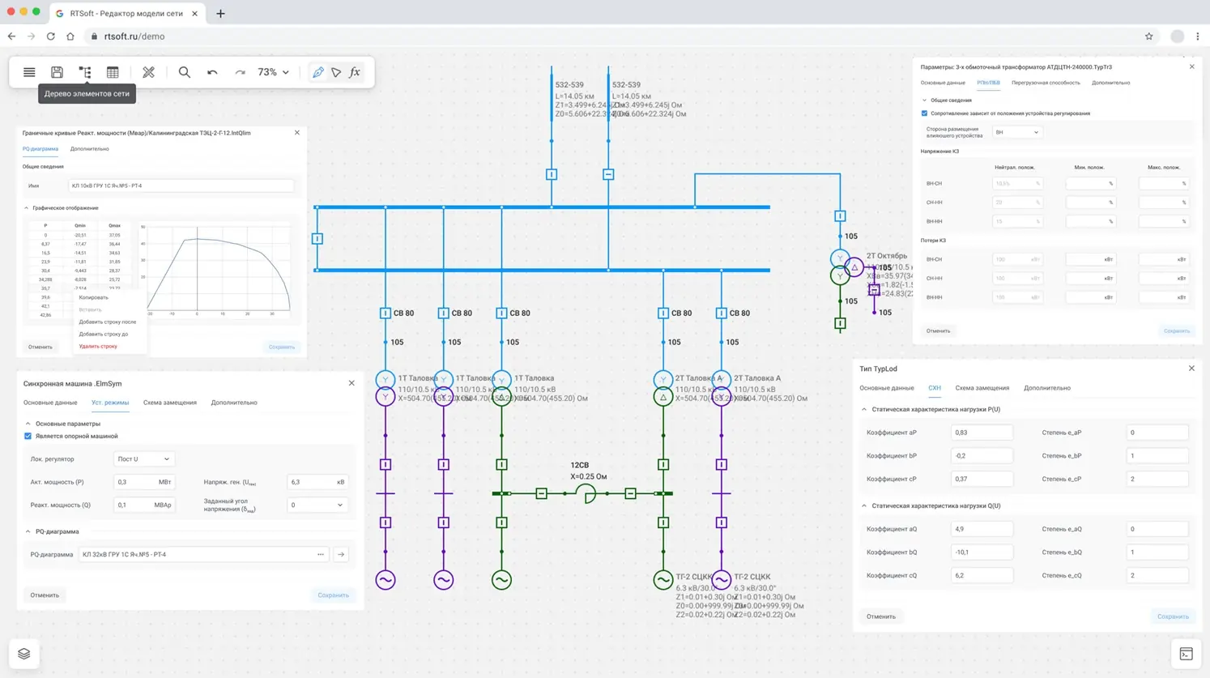Open the 'Пост U' local regulator dropdown

pyautogui.click(x=143, y=459)
